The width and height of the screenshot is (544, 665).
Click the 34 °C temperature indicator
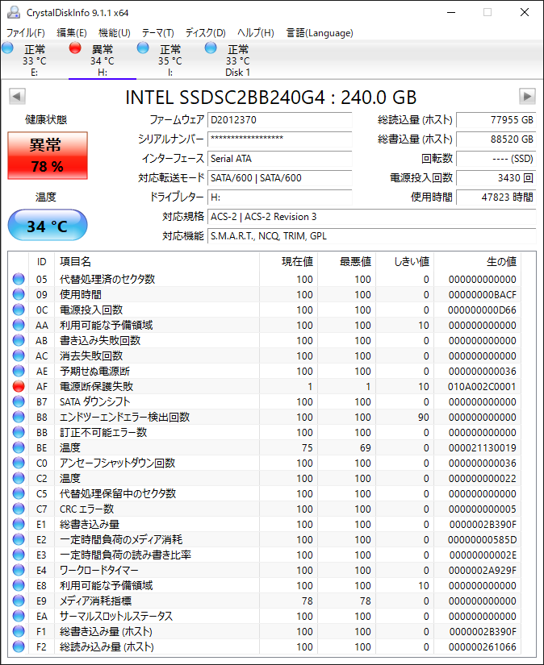click(47, 226)
